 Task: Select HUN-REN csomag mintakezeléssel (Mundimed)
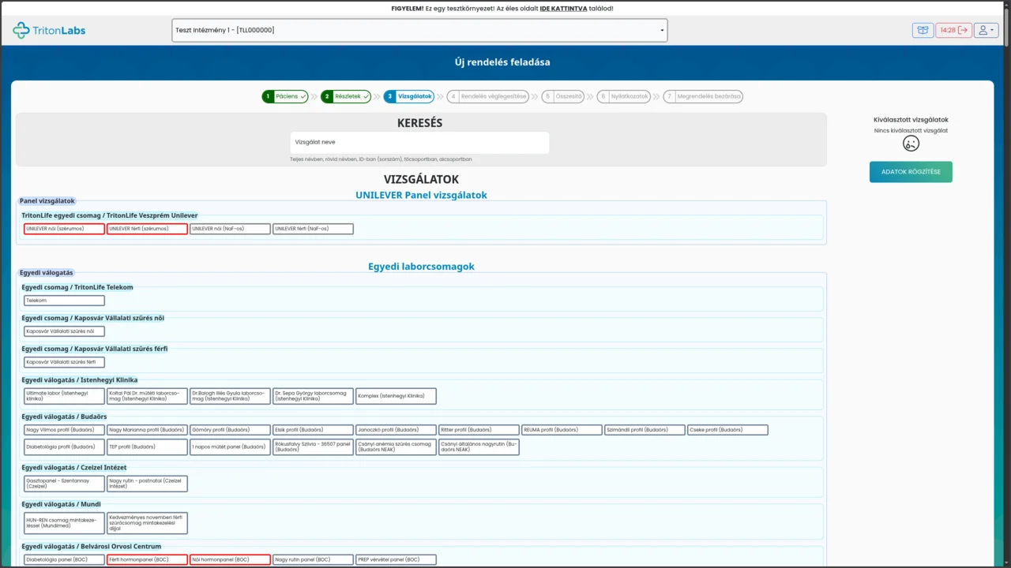[x=64, y=523]
